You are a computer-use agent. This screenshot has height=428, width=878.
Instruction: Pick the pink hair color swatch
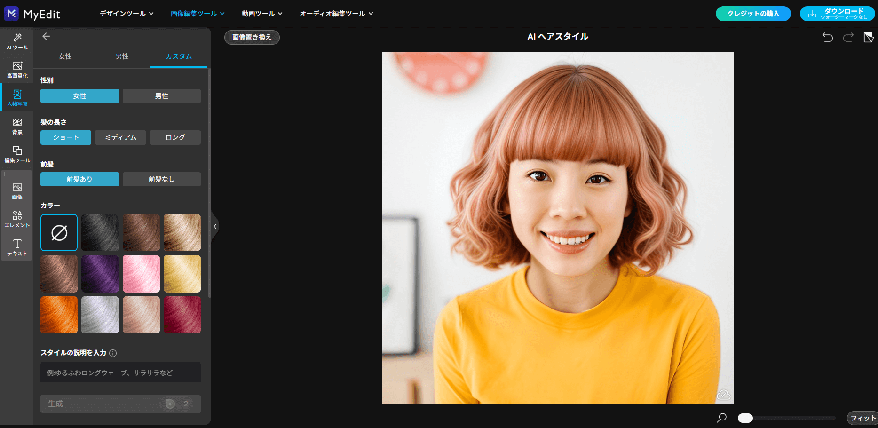point(141,274)
